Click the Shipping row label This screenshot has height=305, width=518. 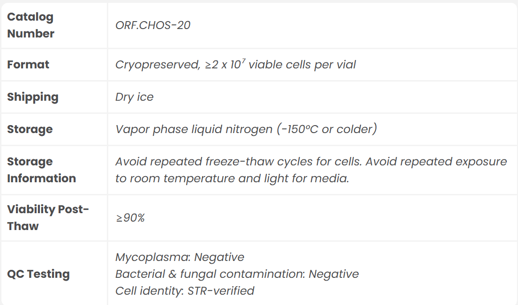(x=33, y=97)
